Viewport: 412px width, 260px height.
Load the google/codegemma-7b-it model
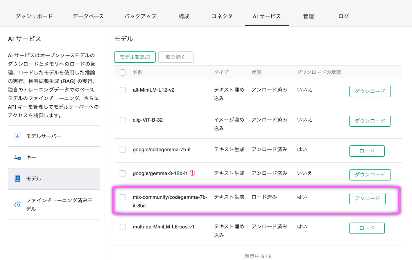pyautogui.click(x=367, y=151)
